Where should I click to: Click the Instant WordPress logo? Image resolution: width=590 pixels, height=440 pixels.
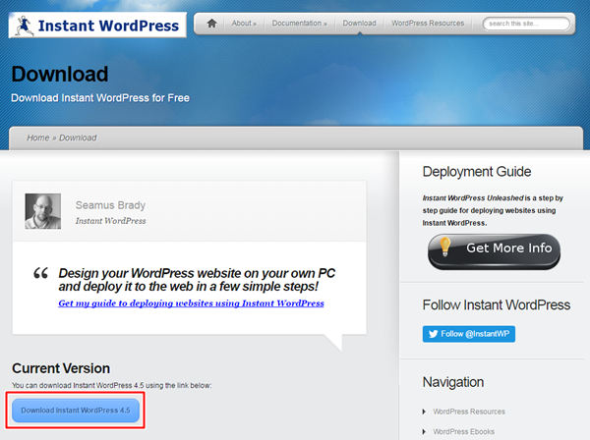tap(97, 26)
